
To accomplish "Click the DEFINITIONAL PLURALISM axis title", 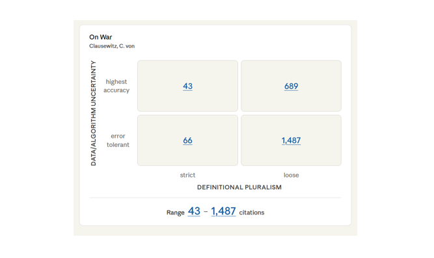I will click(x=239, y=187).
